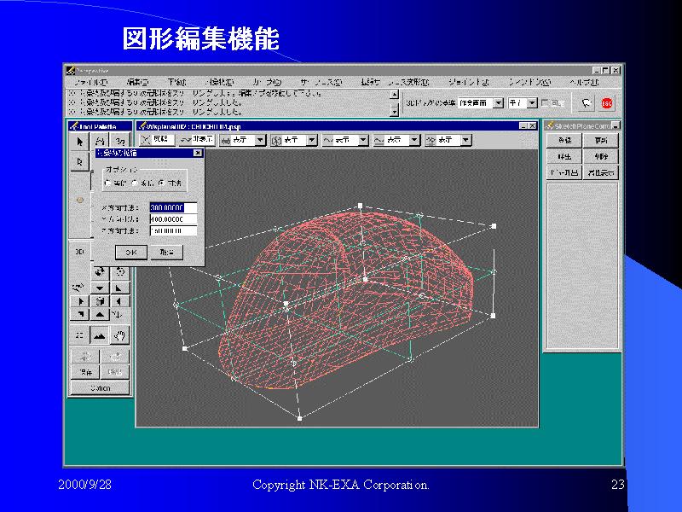The image size is (682, 512).
Task: Click the X direction dimension input field
Action: [172, 207]
